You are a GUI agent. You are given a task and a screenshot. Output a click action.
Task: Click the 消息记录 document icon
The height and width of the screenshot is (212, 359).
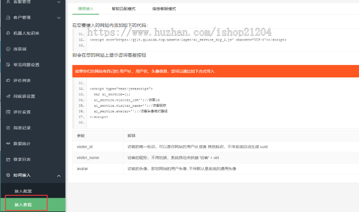[x=8, y=128]
